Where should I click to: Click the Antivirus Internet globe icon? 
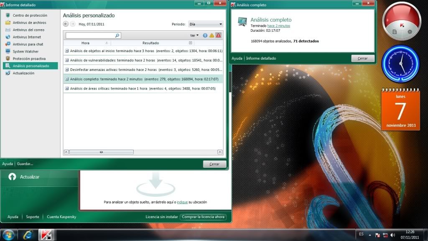8,37
